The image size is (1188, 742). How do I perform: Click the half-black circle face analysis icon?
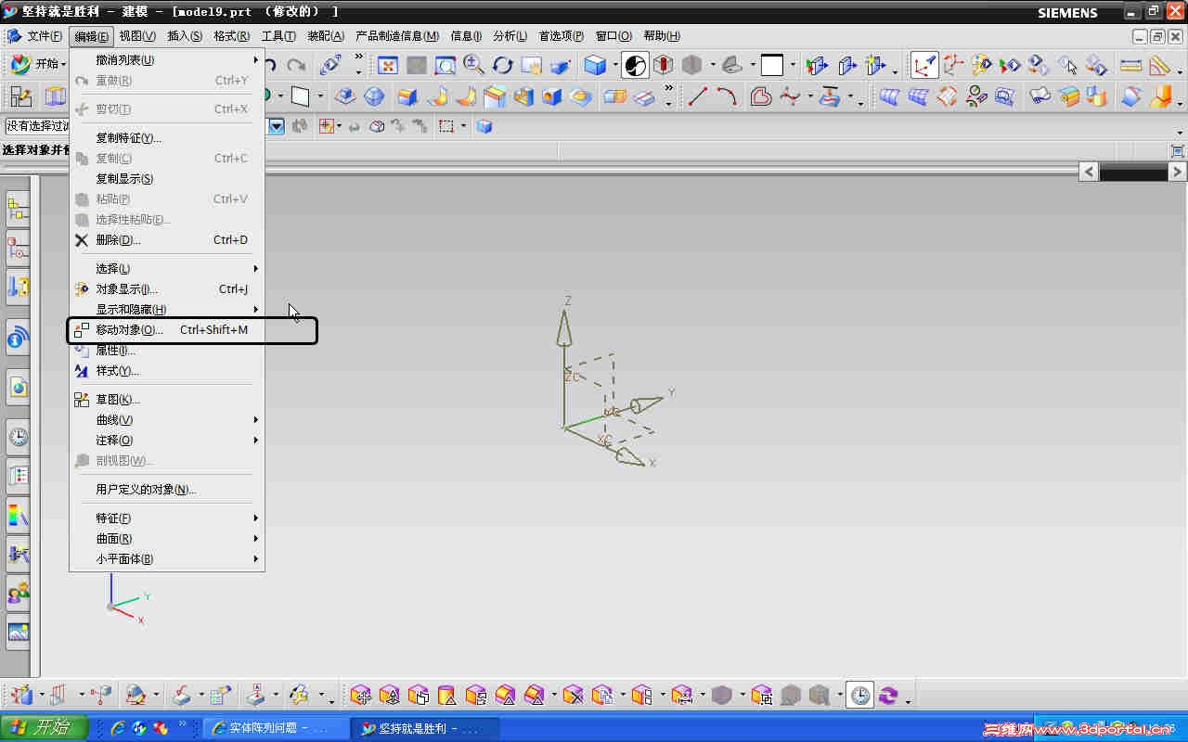pyautogui.click(x=636, y=65)
